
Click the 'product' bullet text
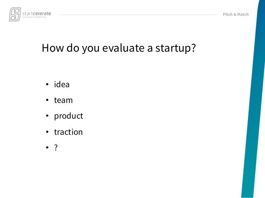coord(69,116)
